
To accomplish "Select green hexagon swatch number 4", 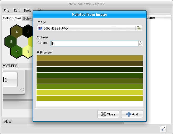I will tap(17, 51).
